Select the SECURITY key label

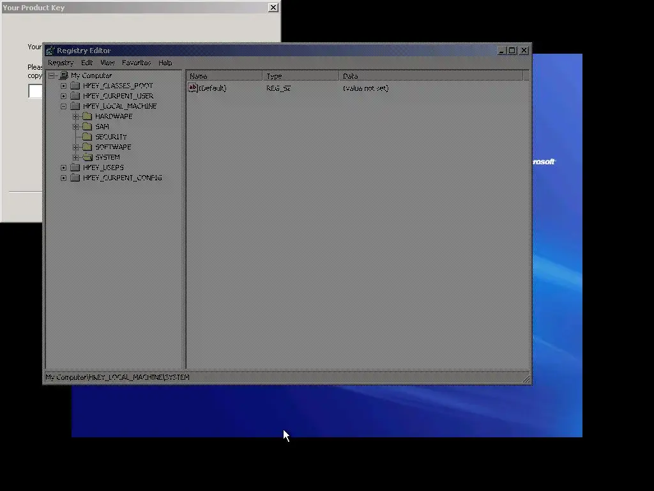point(111,137)
